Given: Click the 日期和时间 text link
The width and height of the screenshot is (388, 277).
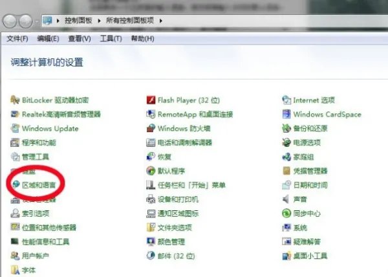Looking at the screenshot, I should 310,185.
